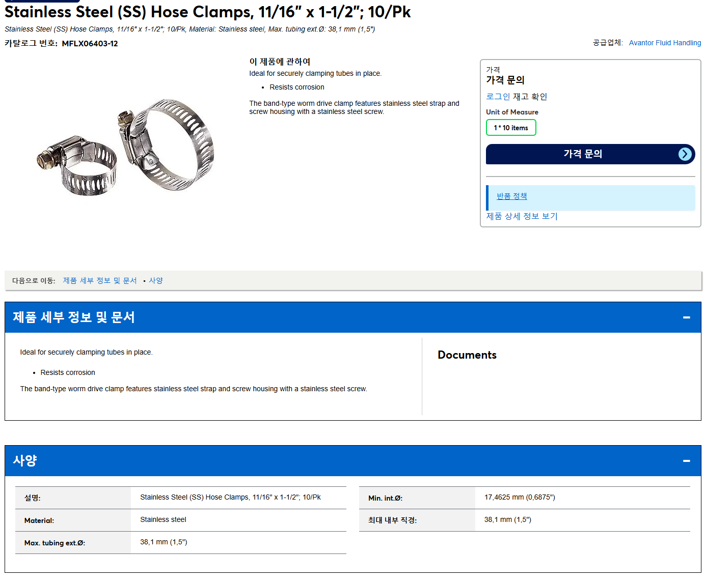Click the Max. tubing ext.Ø label cell

73,543
